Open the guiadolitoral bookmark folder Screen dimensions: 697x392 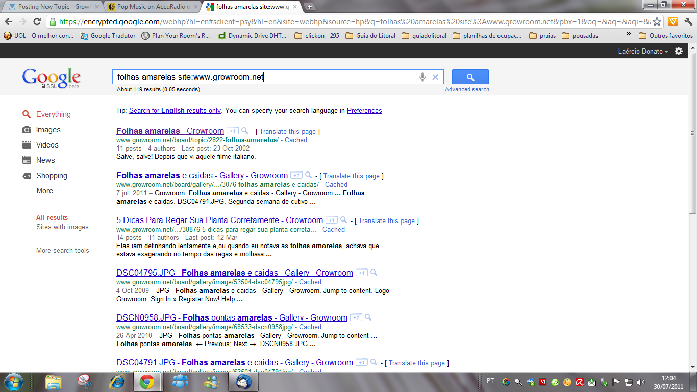[424, 36]
